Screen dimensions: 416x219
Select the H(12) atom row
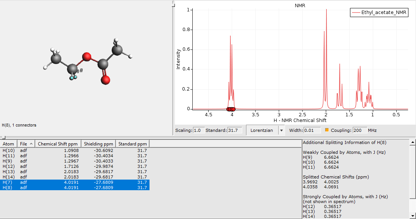click(75, 166)
